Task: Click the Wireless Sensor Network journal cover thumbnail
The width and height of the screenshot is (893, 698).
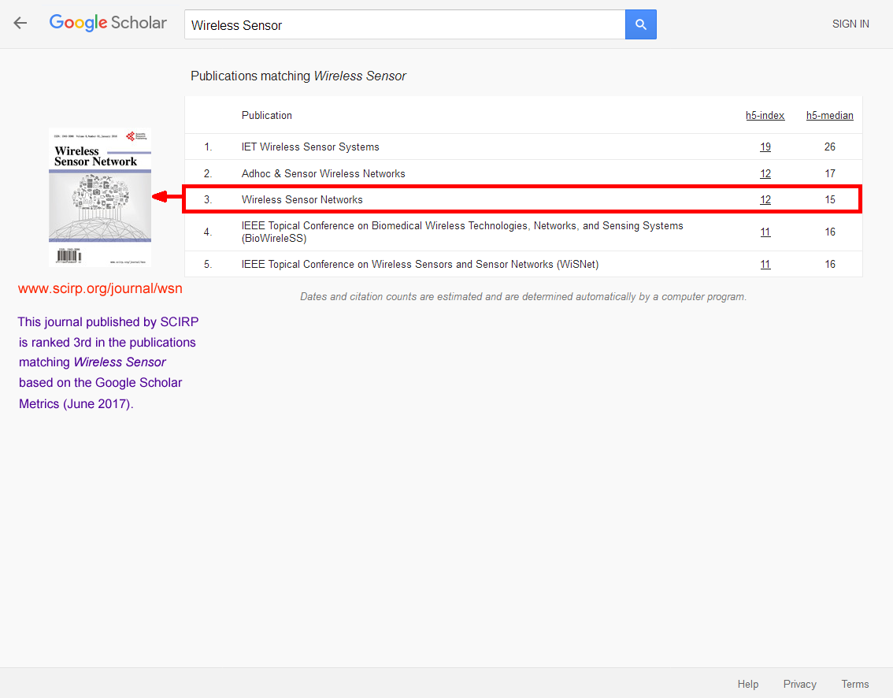Action: (x=100, y=198)
